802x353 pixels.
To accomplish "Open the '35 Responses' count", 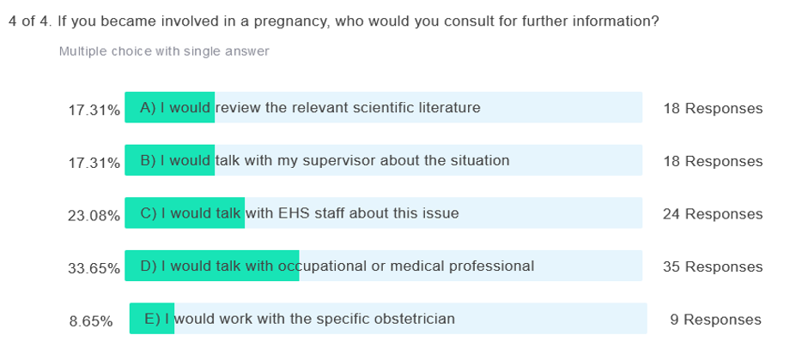I will (x=713, y=266).
